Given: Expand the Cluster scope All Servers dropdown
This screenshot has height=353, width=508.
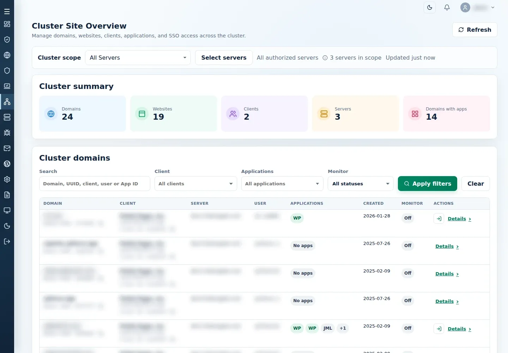Looking at the screenshot, I should 138,58.
